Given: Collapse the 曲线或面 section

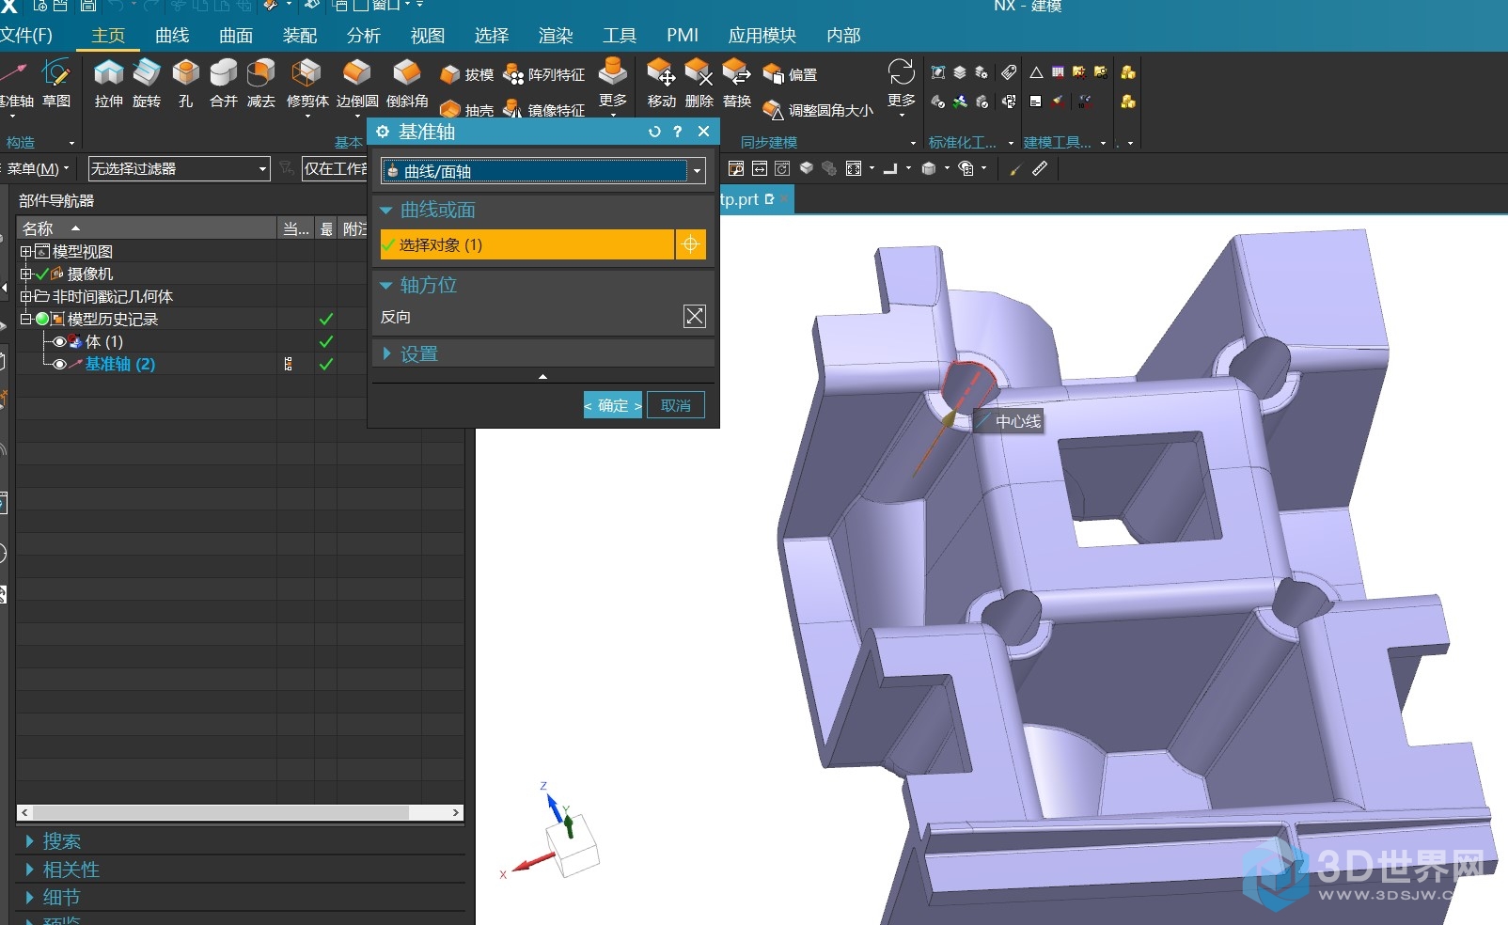Looking at the screenshot, I should coord(385,210).
